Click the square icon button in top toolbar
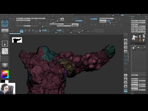This screenshot has height=111, width=148. pos(62,19)
